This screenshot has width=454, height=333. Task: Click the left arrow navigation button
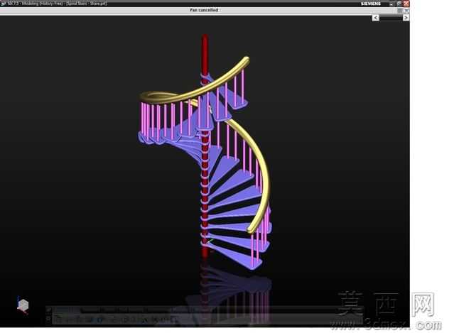pos(376,18)
